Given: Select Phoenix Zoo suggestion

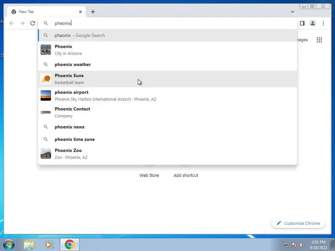Looking at the screenshot, I should [167, 154].
